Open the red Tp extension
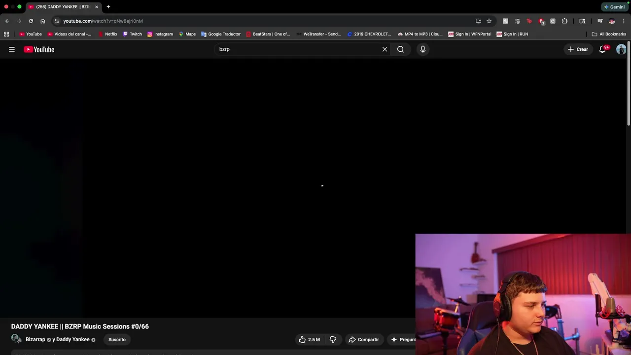 point(529,21)
